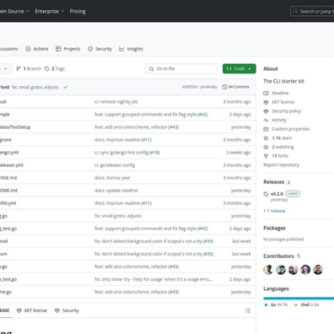Open the Actions tab

pos(37,49)
